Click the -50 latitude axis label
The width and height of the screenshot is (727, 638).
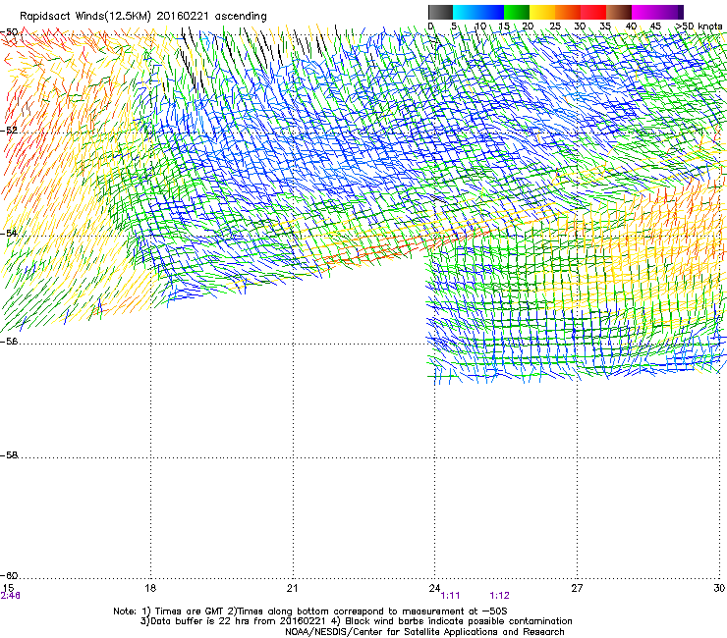point(9,32)
